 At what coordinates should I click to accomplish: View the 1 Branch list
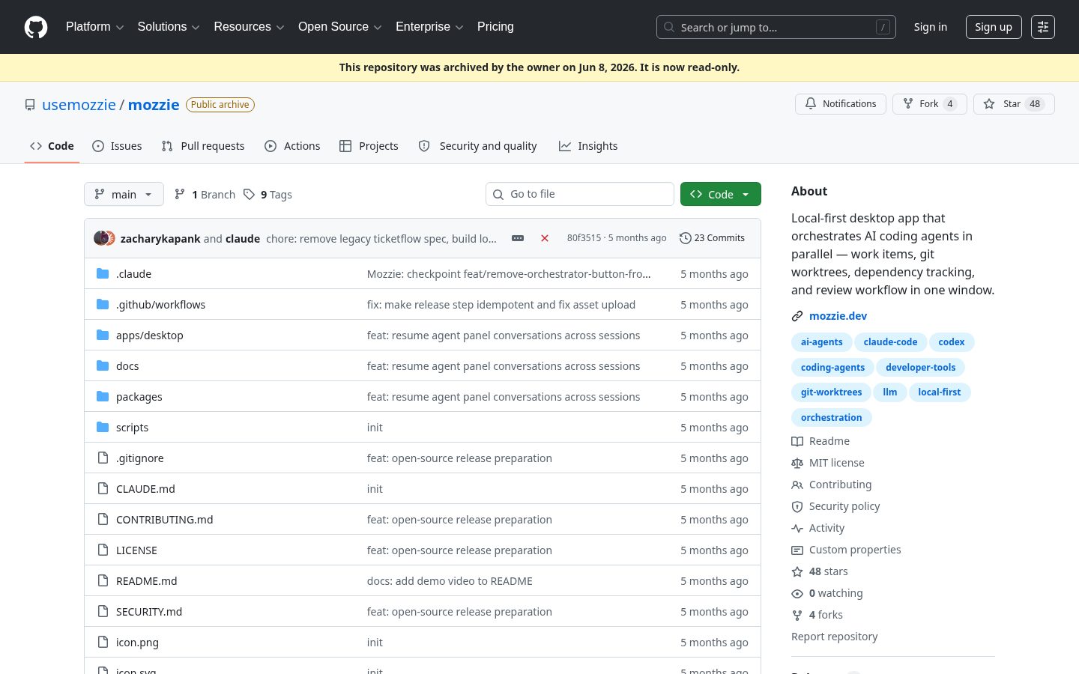tap(205, 194)
